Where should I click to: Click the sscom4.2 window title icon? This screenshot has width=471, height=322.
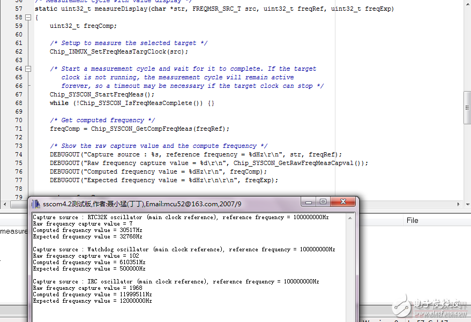click(x=35, y=204)
